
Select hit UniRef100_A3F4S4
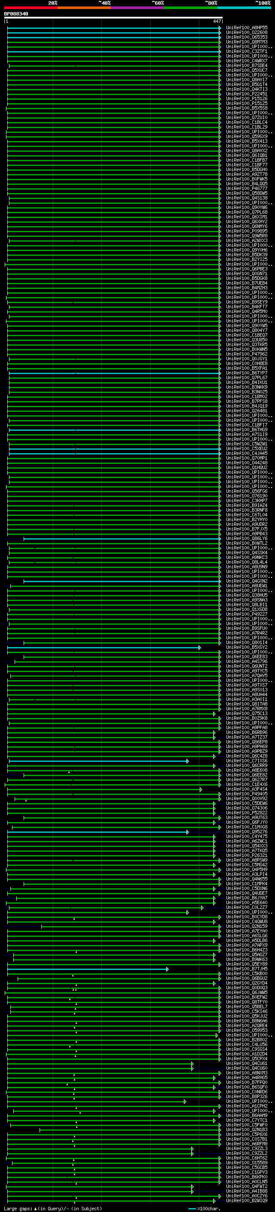pos(247,789)
